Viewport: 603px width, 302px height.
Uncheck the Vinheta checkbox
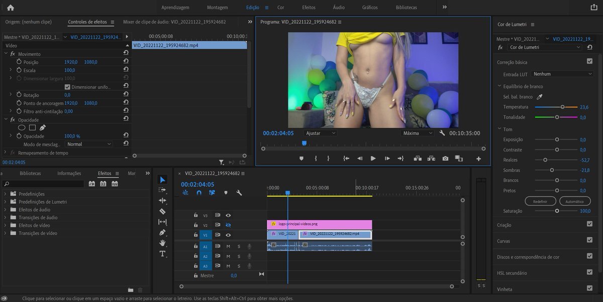(589, 288)
